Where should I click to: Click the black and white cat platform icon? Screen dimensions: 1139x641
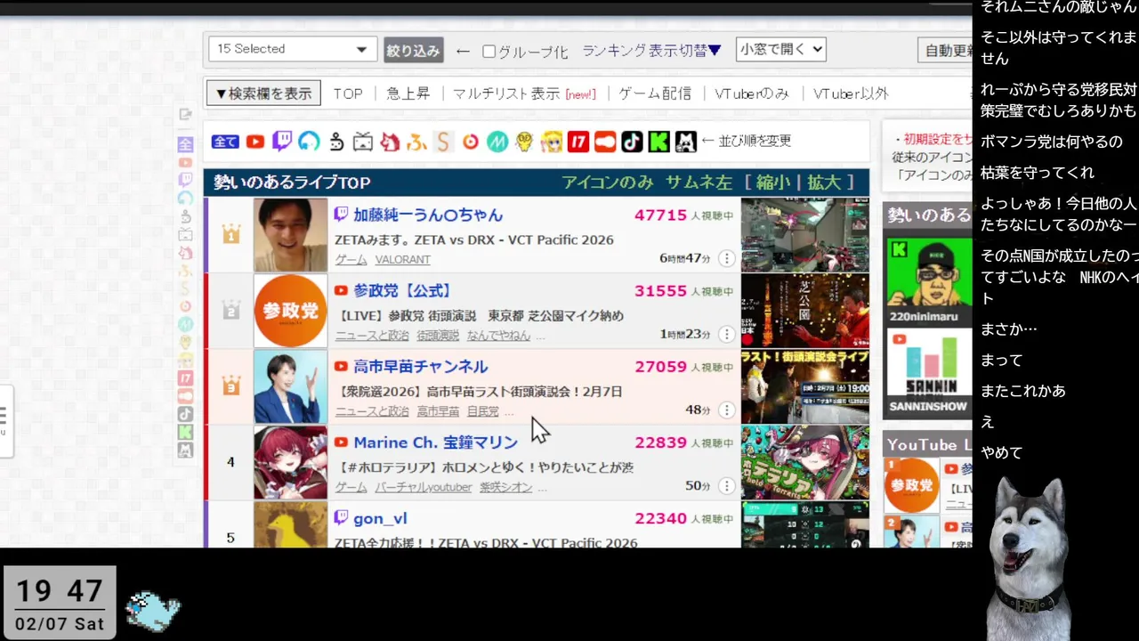click(685, 141)
